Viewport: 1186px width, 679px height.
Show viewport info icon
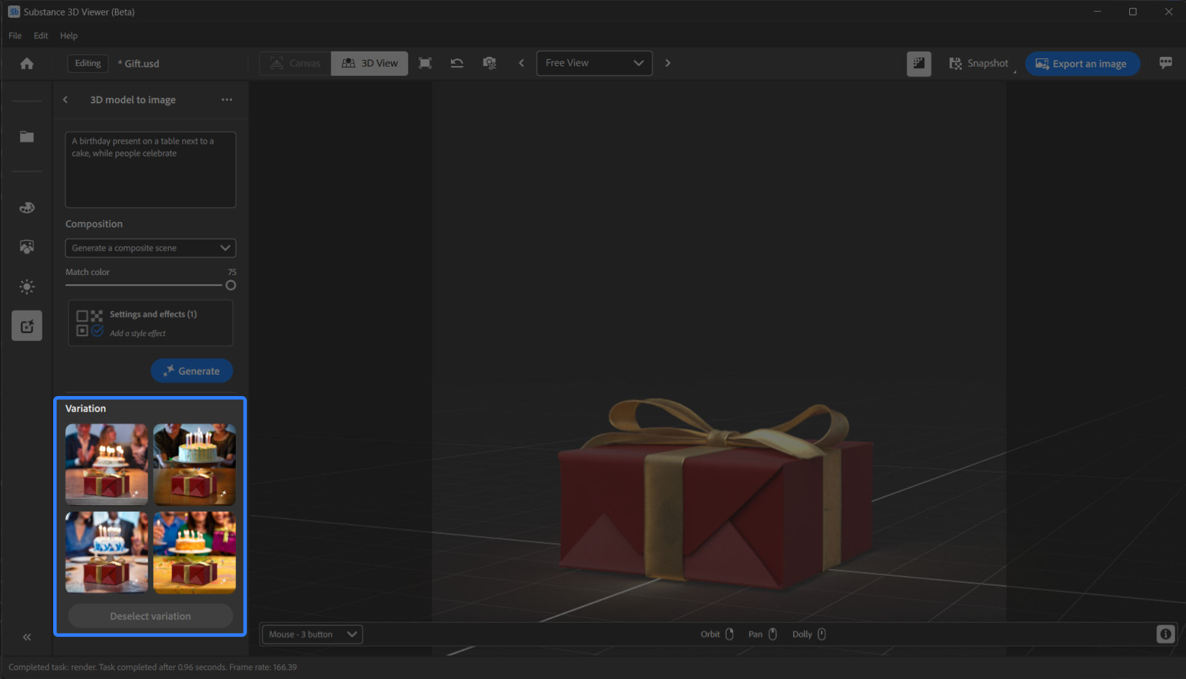[1165, 634]
